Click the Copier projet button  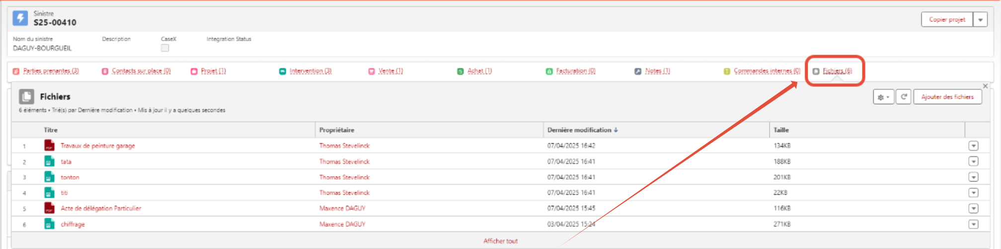[947, 20]
